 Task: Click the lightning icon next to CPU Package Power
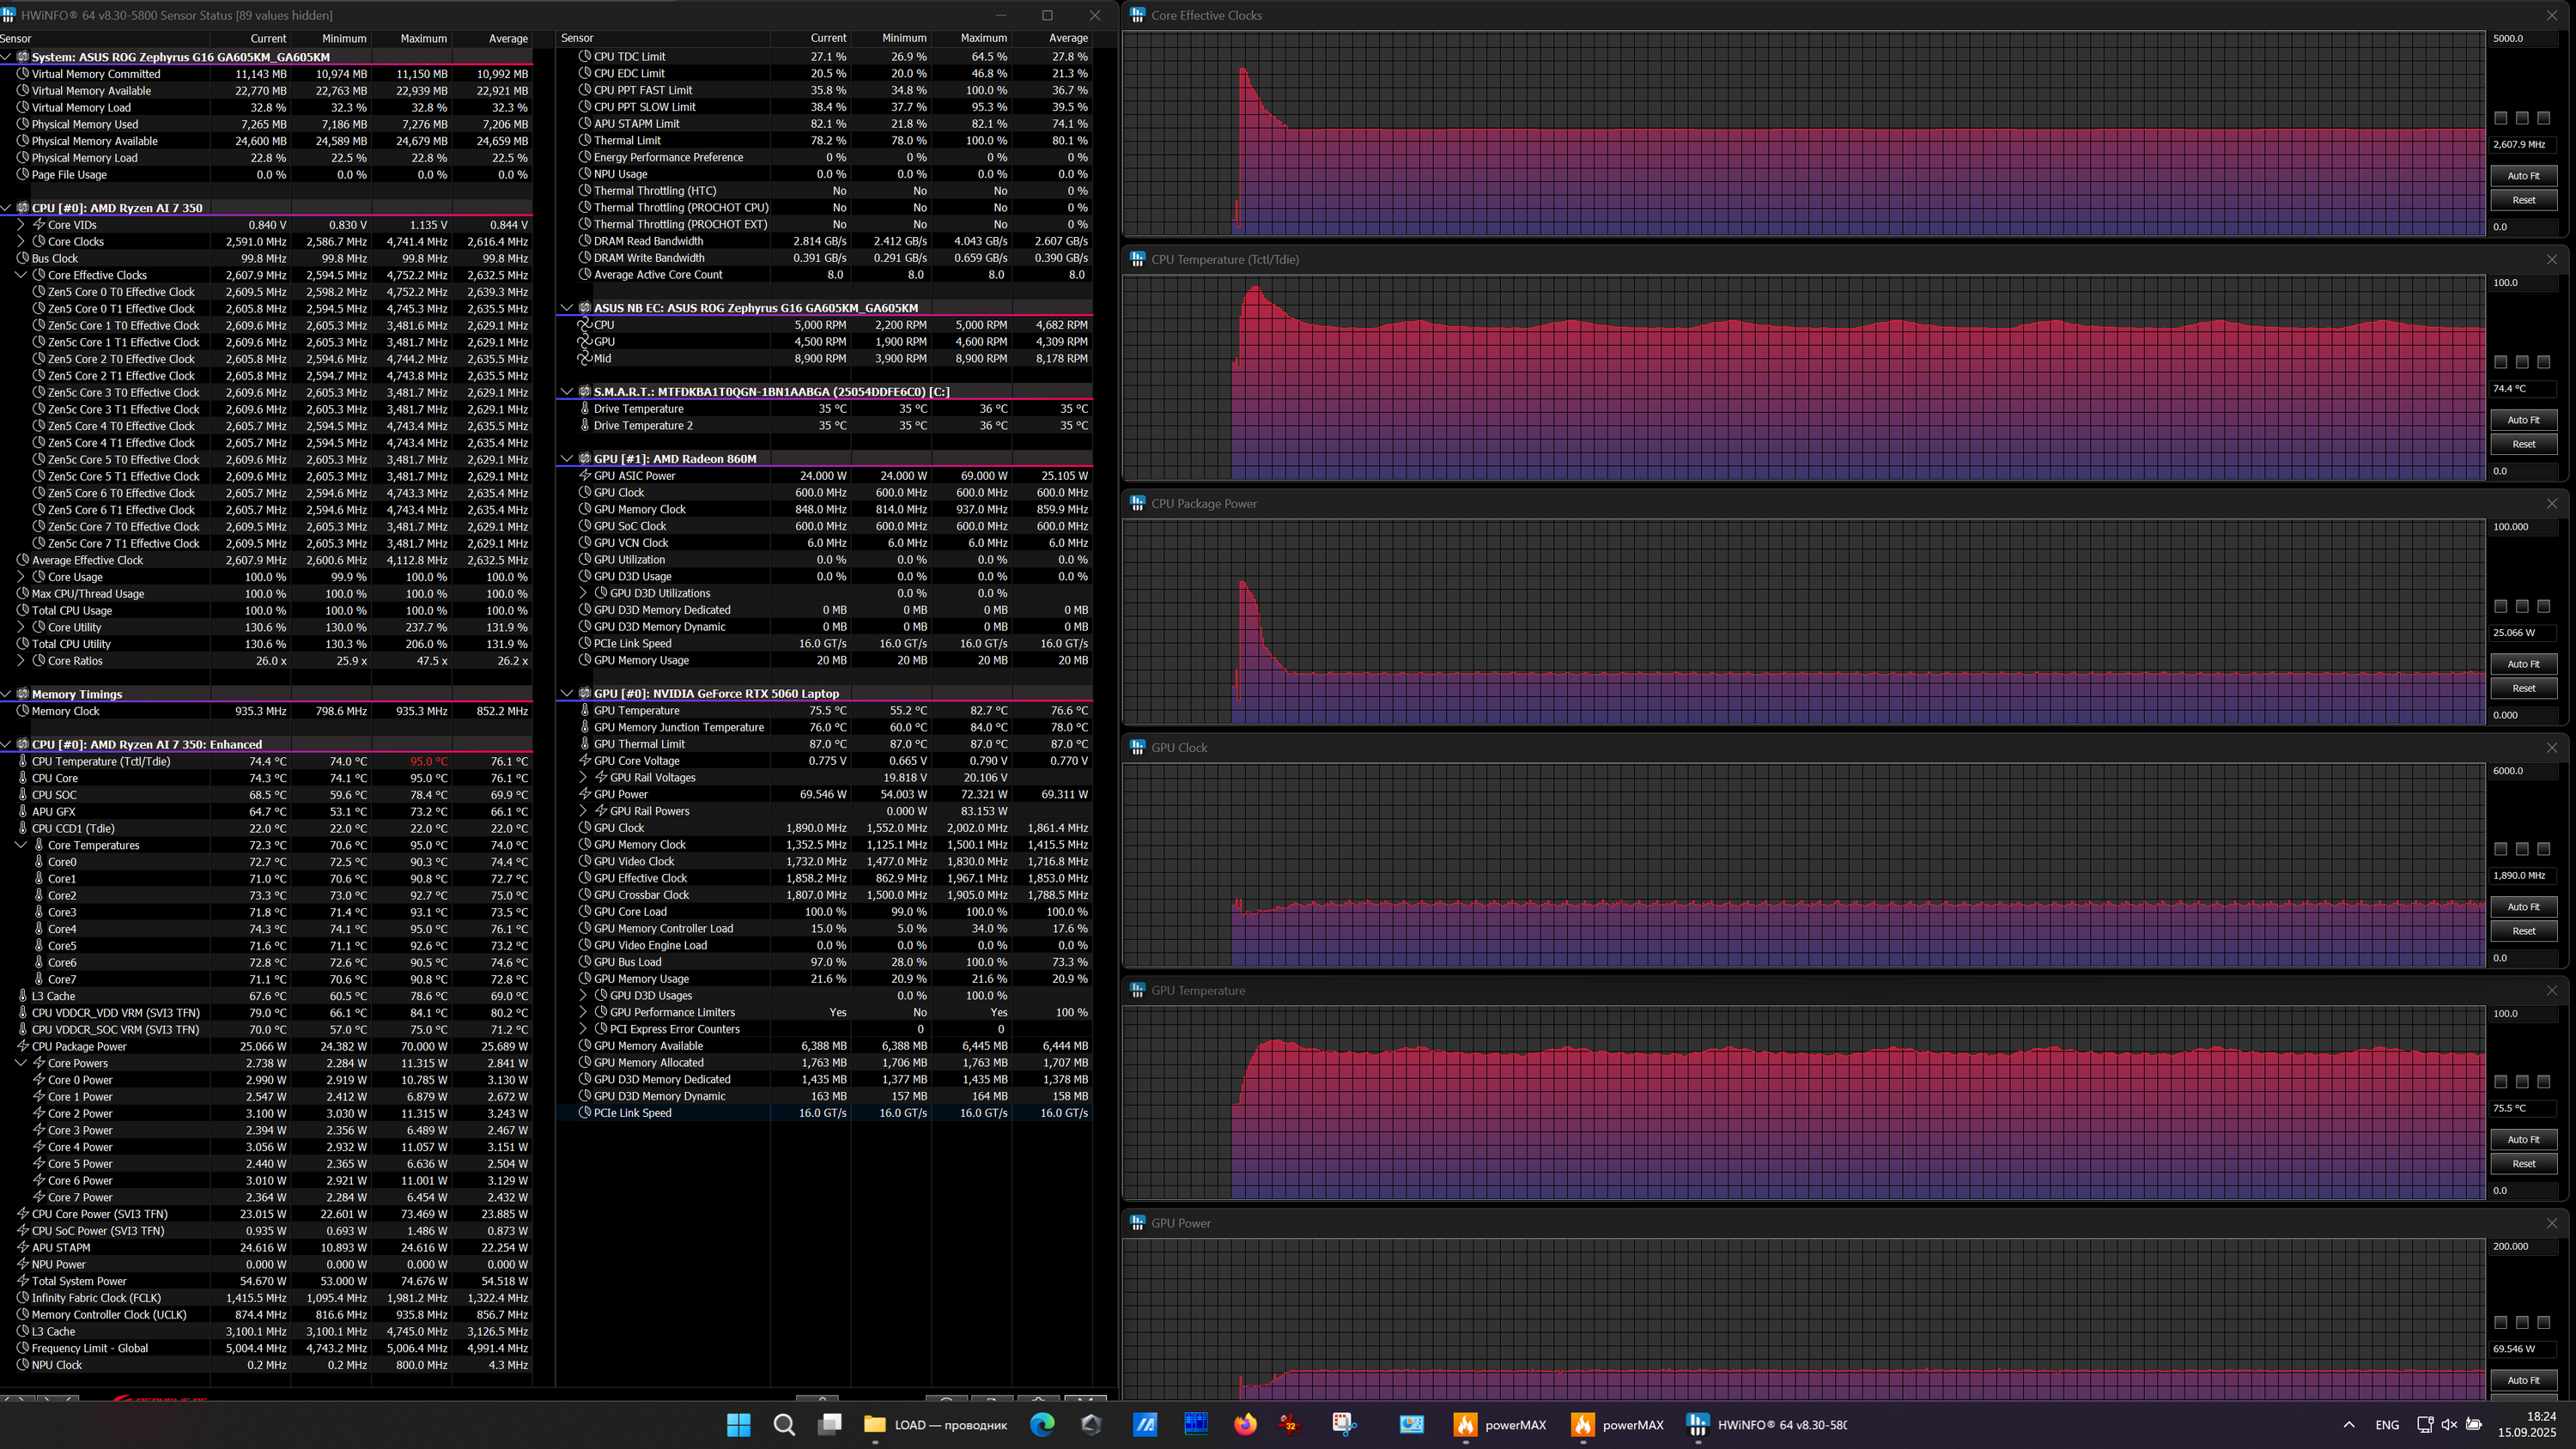coord(23,1047)
